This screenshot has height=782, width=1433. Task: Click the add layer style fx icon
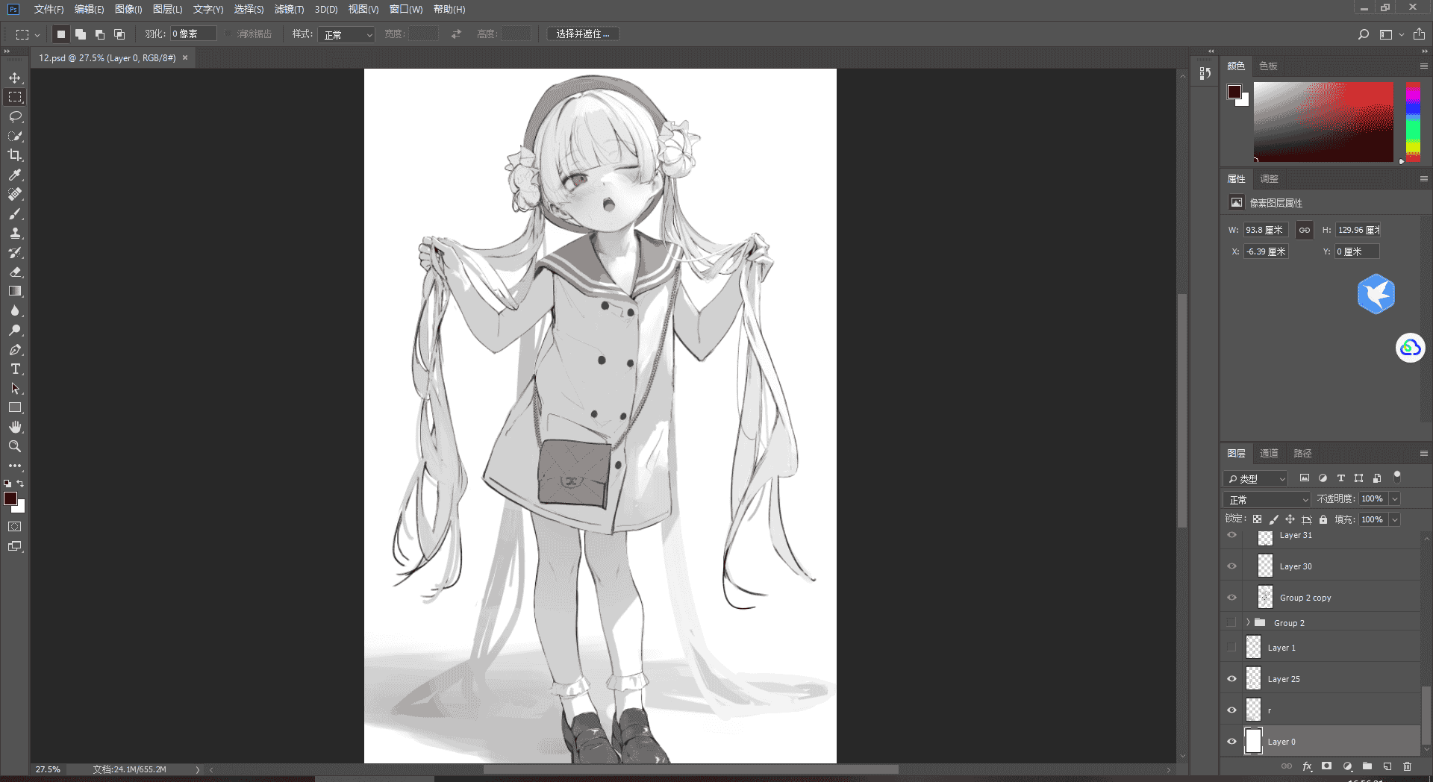tap(1307, 766)
